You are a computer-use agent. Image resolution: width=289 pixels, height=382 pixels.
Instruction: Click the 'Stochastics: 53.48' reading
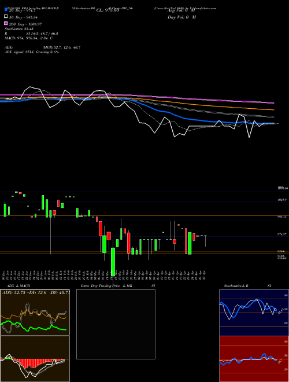coord(18,29)
